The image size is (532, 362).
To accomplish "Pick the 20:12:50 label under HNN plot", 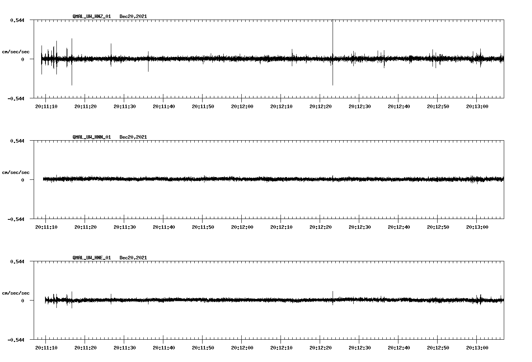I will click(x=438, y=227).
